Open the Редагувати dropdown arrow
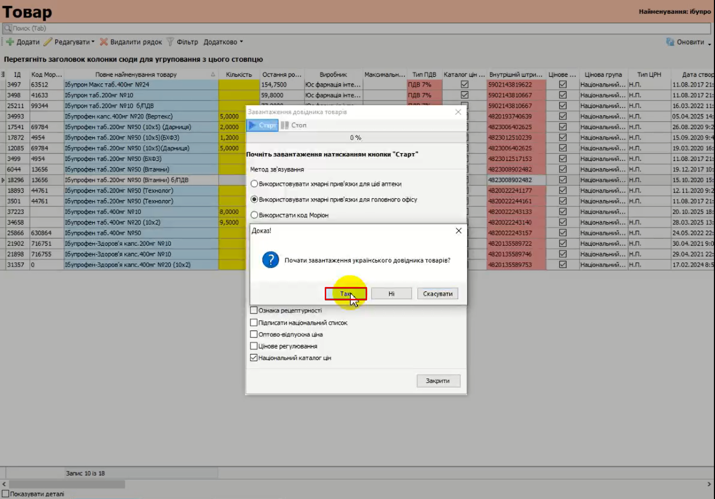The height and width of the screenshot is (499, 715). click(x=93, y=42)
